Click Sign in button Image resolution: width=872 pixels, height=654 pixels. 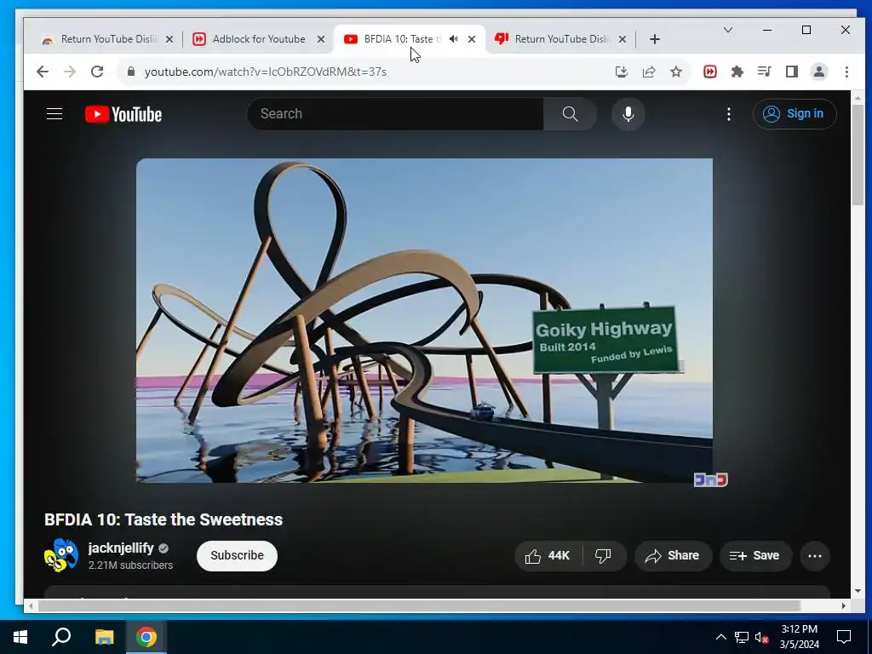click(795, 114)
